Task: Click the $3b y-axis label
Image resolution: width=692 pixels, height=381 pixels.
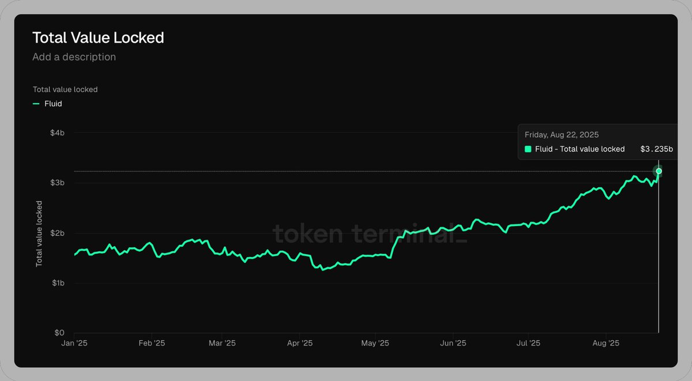Action: [x=57, y=183]
